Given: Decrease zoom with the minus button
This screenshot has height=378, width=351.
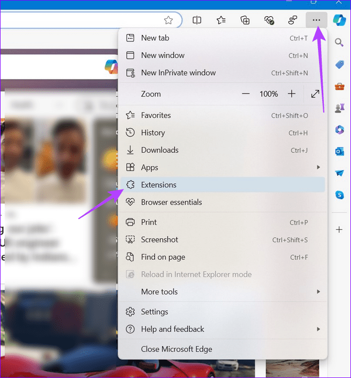Looking at the screenshot, I should click(x=246, y=94).
